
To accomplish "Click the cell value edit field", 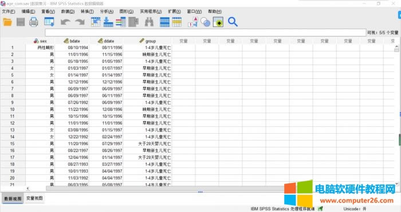I will click(206, 33).
